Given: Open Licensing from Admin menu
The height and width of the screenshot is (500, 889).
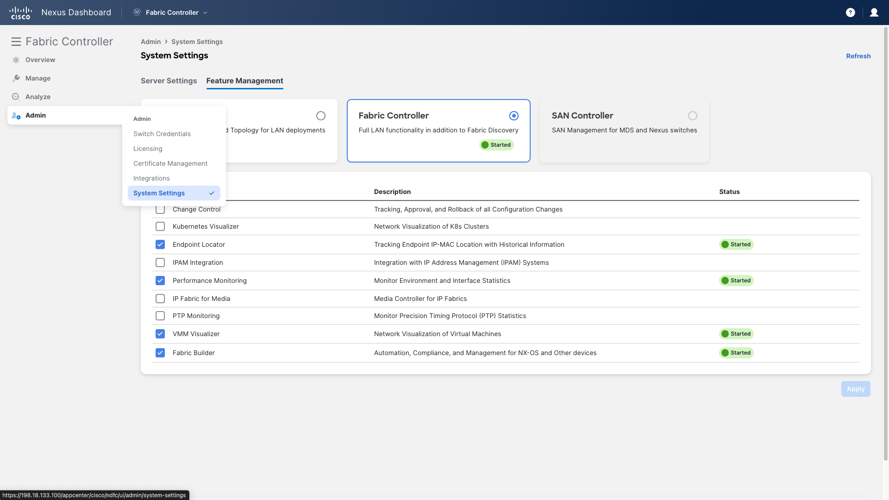Looking at the screenshot, I should click(174, 149).
